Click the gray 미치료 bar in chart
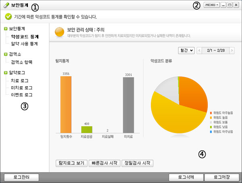242x183 pixels. [x=128, y=105]
